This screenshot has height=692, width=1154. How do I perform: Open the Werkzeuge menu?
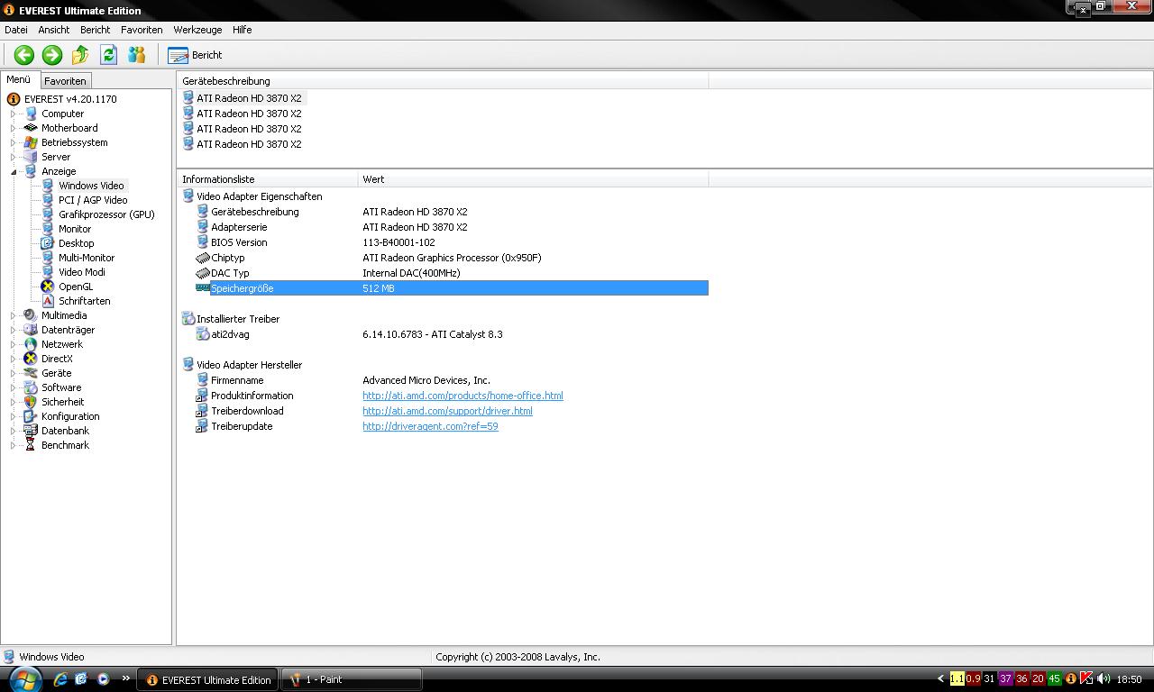tap(197, 30)
